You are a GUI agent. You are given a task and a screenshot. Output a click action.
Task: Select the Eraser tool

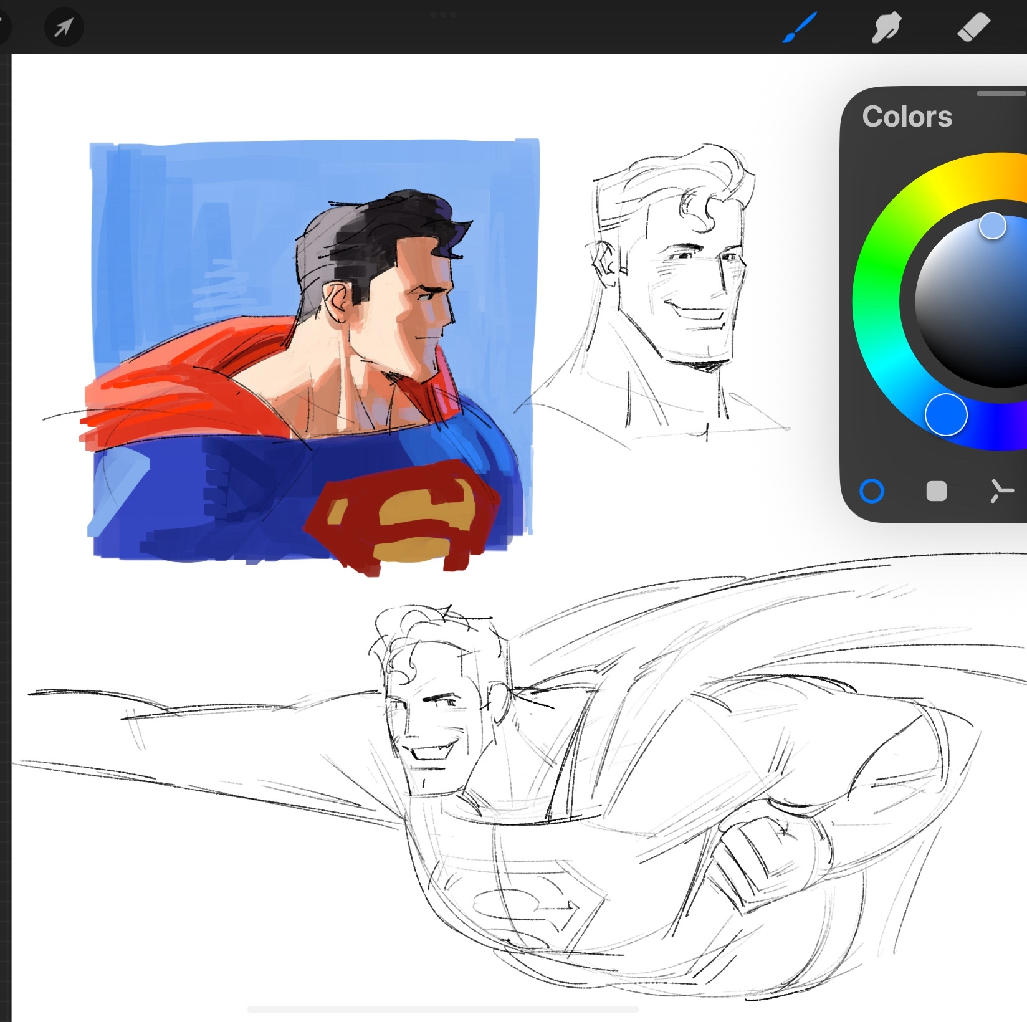click(x=973, y=28)
